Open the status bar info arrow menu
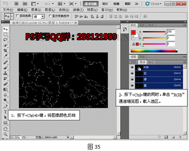 click(68, 137)
